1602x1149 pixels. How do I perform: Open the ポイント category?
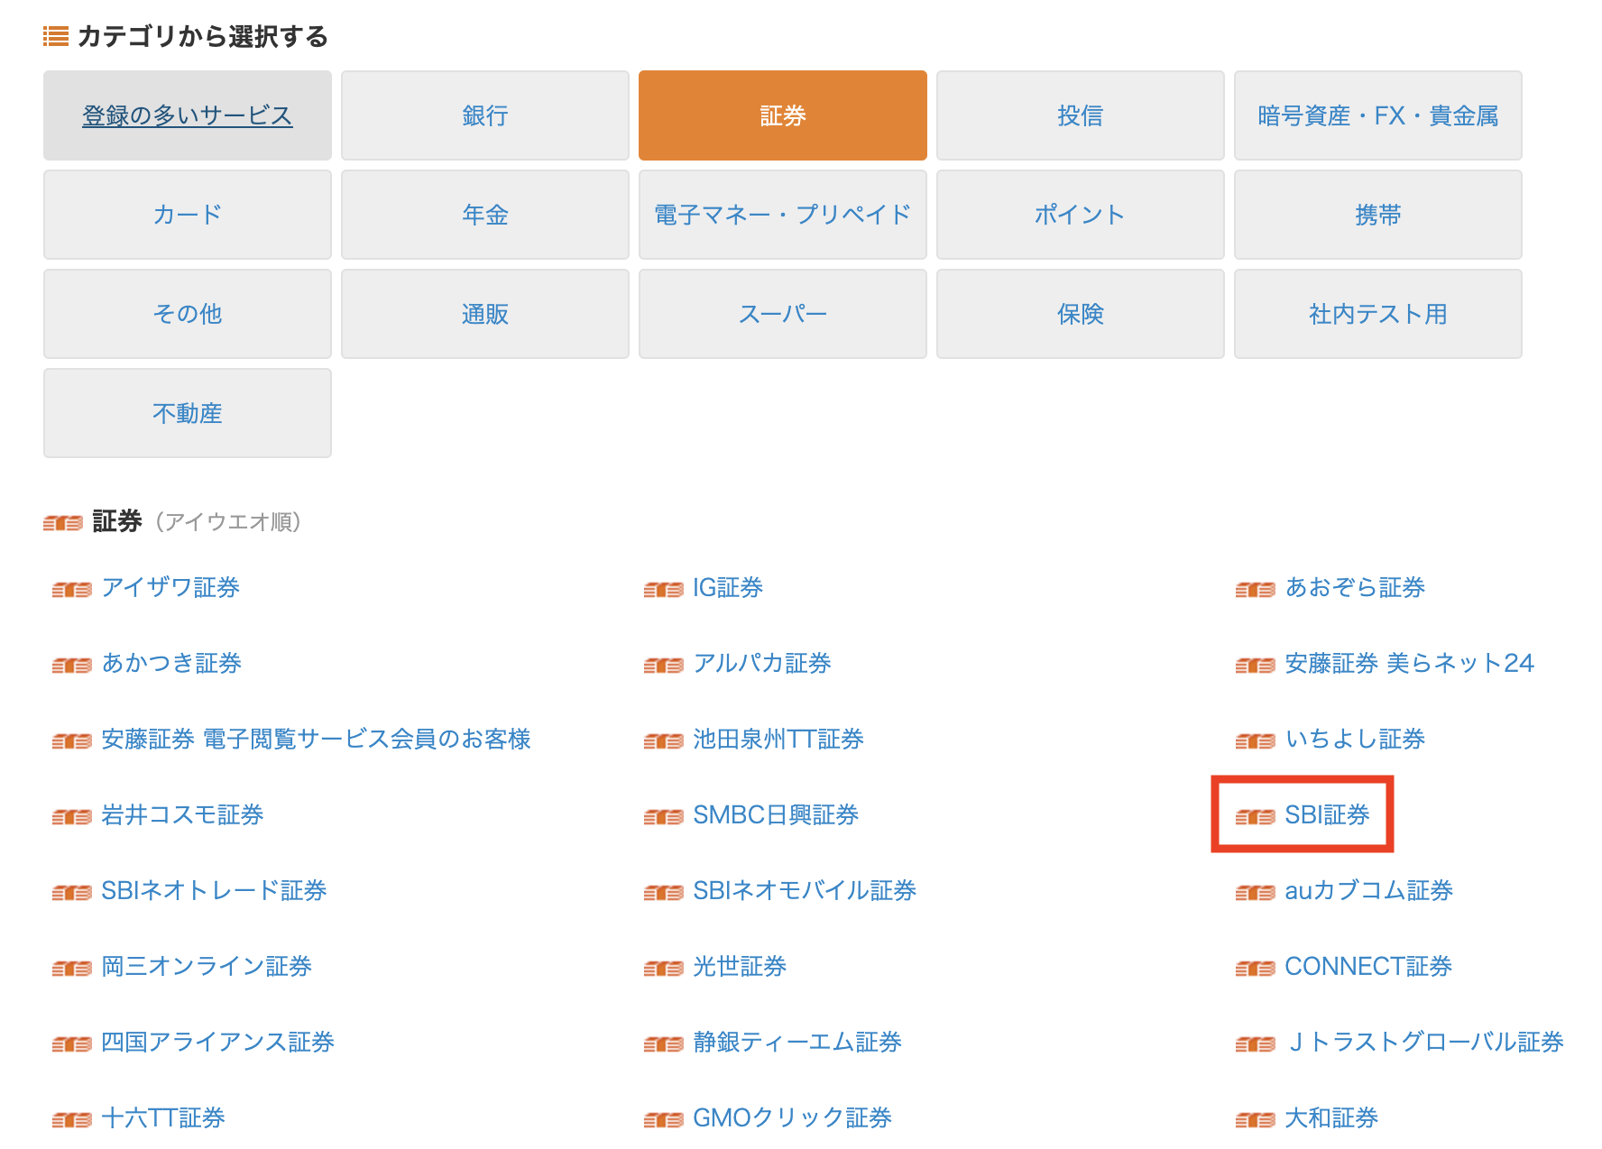1081,215
